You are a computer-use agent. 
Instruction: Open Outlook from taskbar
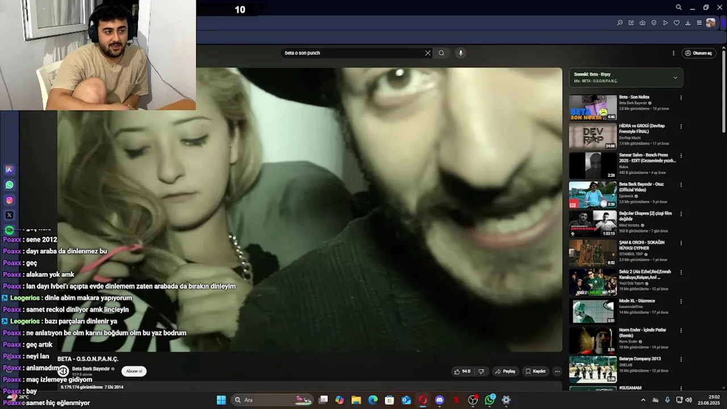point(406,400)
